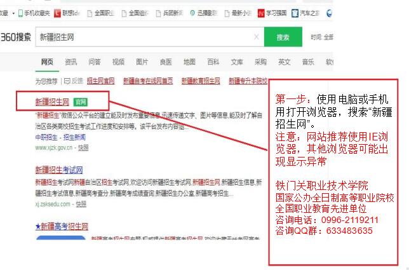Expand the bookmarks dropdown arrow before 手机收藏夹
Viewport: 409px width, 270px height.
13,13
